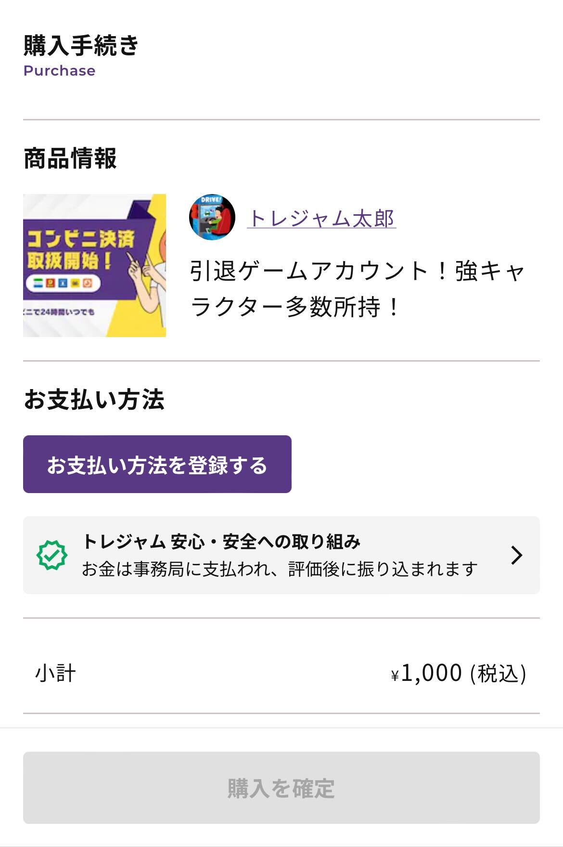The width and height of the screenshot is (563, 847).
Task: Open トレジャム 安心・安全への取り組み banner
Action: (281, 555)
